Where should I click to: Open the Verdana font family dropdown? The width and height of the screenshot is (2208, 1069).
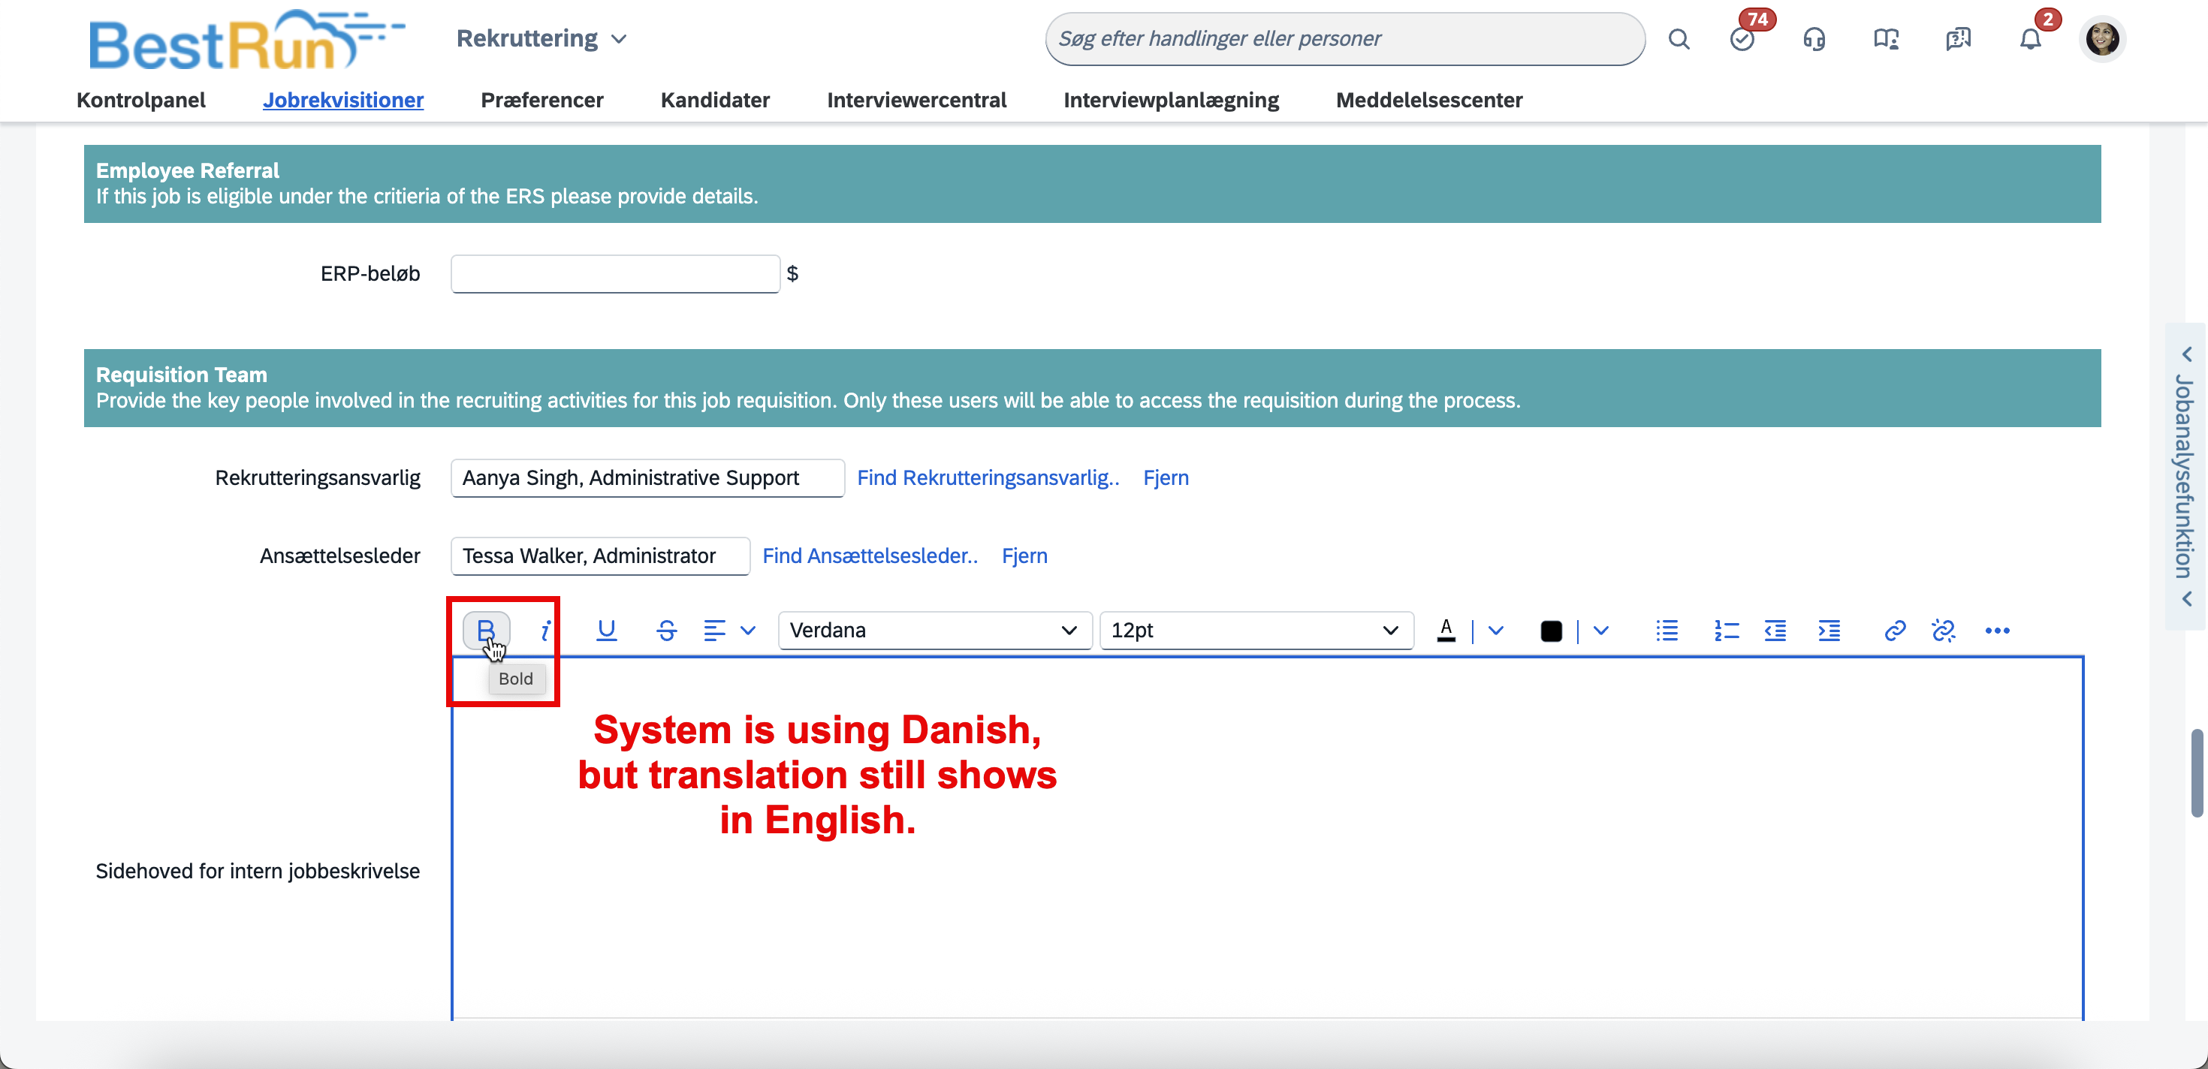click(x=934, y=631)
